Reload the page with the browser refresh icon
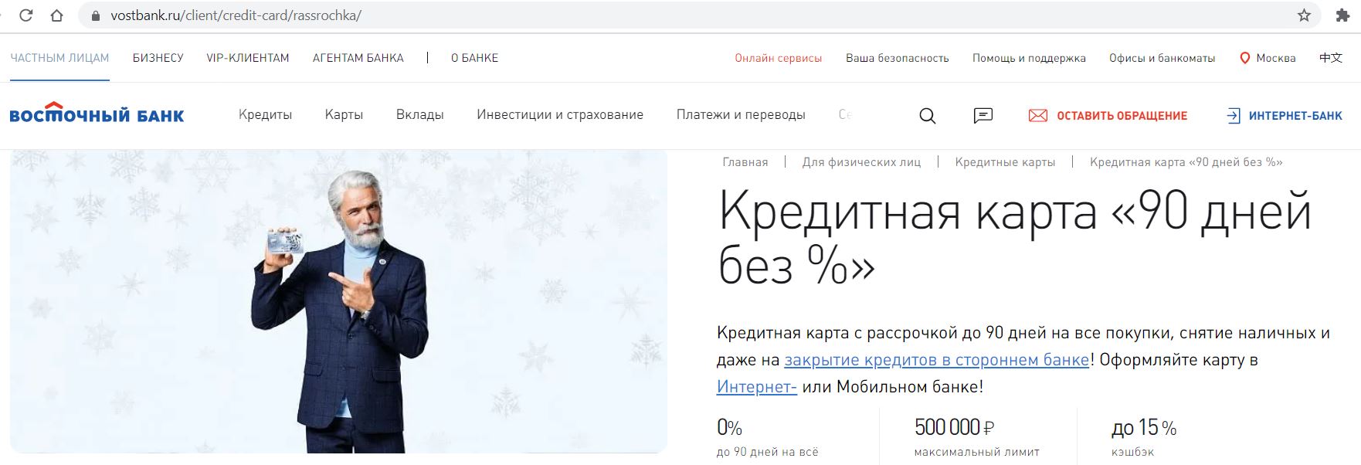Screen dimensions: 1361x465 click(25, 15)
